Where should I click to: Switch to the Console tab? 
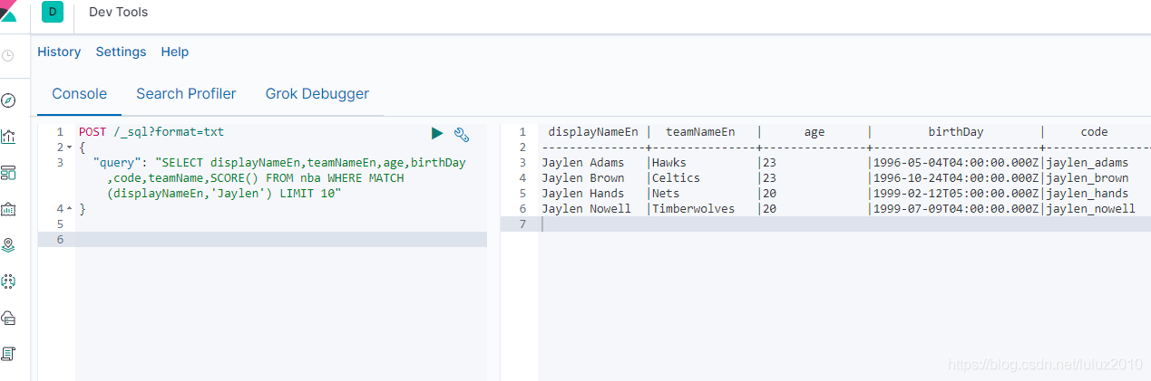coord(79,93)
